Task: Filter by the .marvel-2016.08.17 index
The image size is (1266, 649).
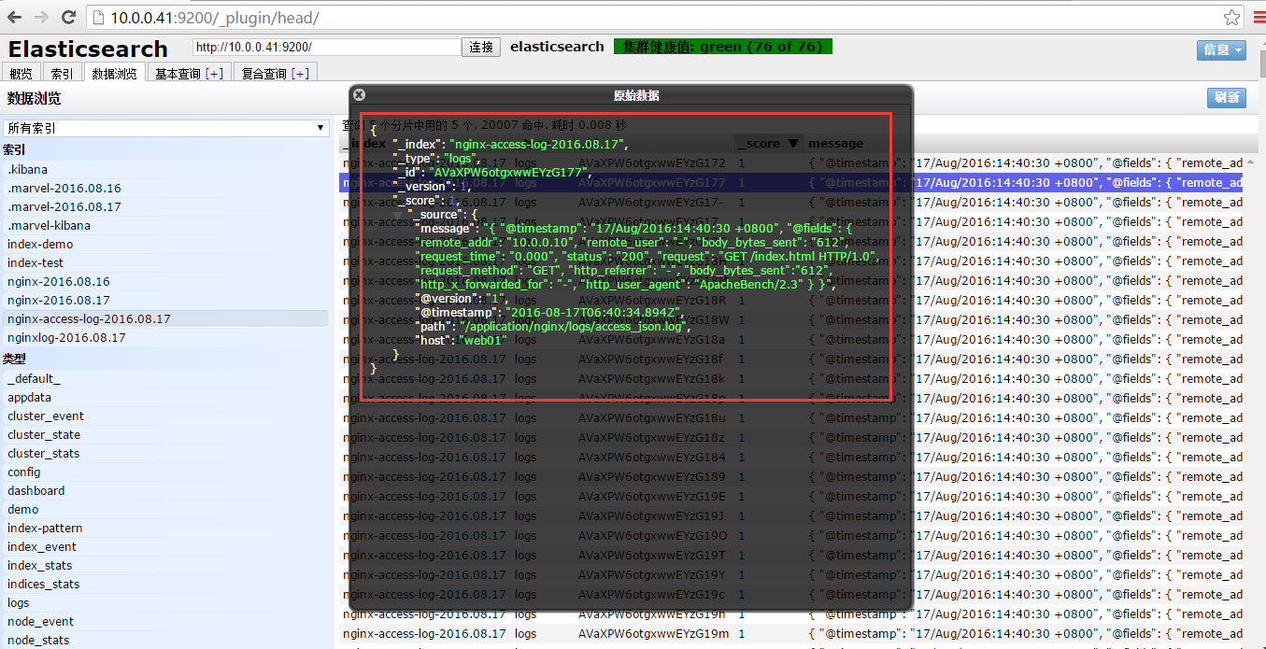Action: [x=165, y=206]
